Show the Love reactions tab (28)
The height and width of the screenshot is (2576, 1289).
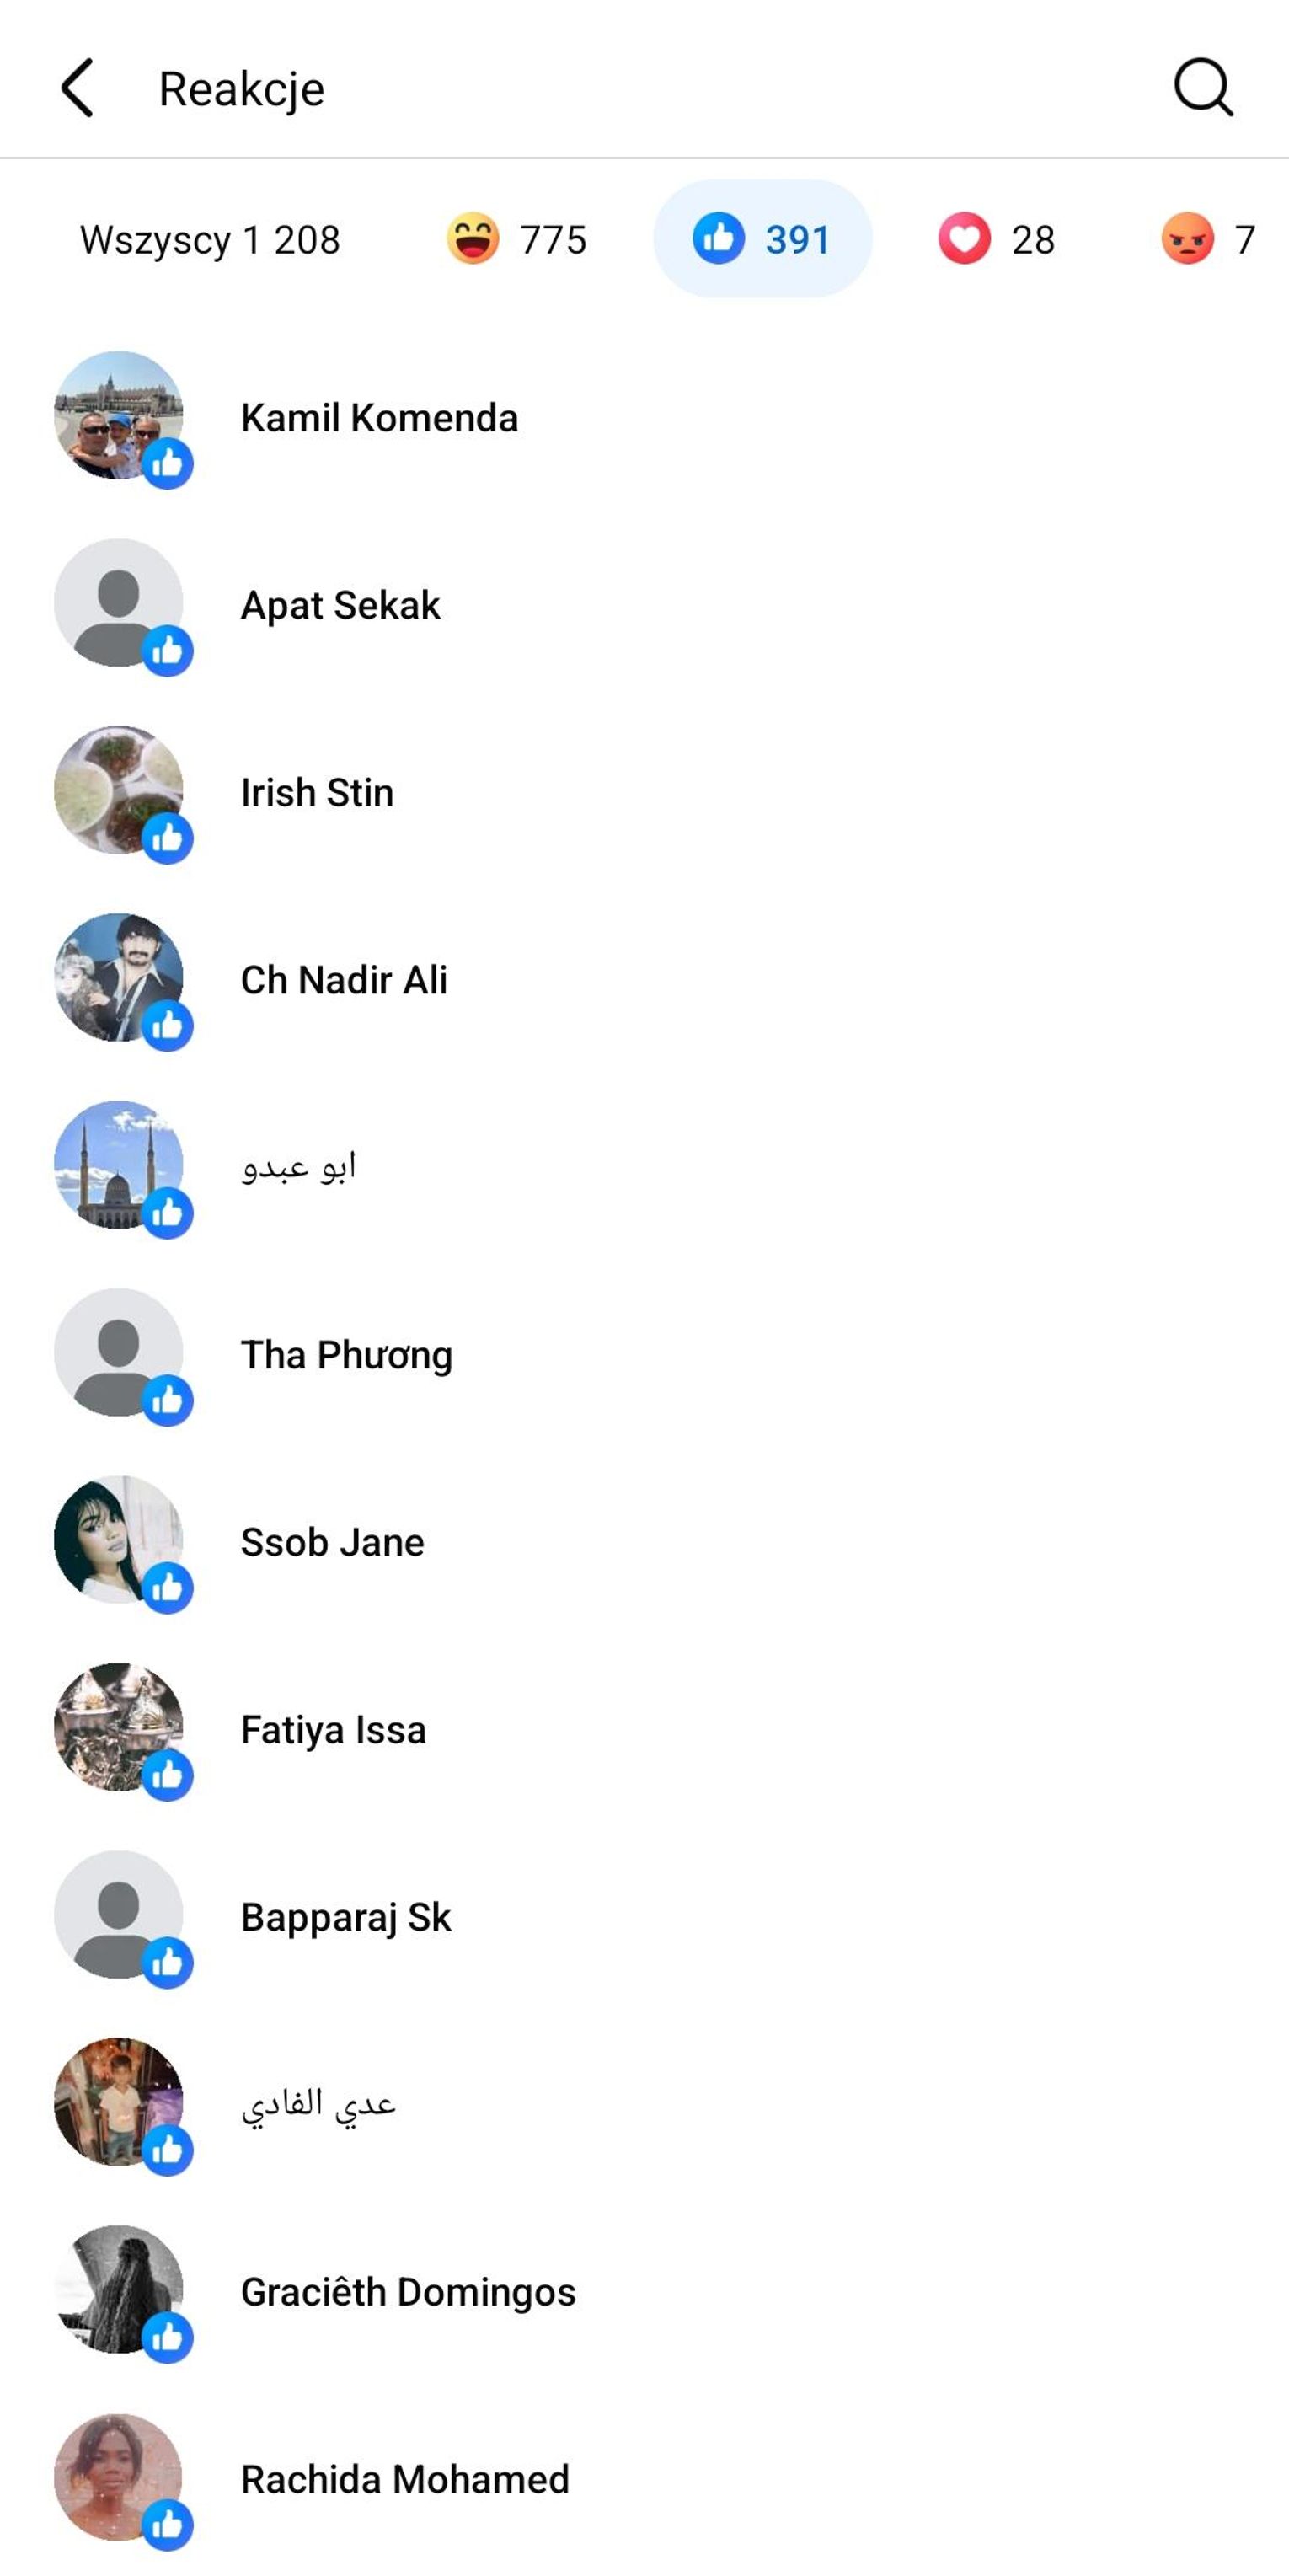pos(997,240)
